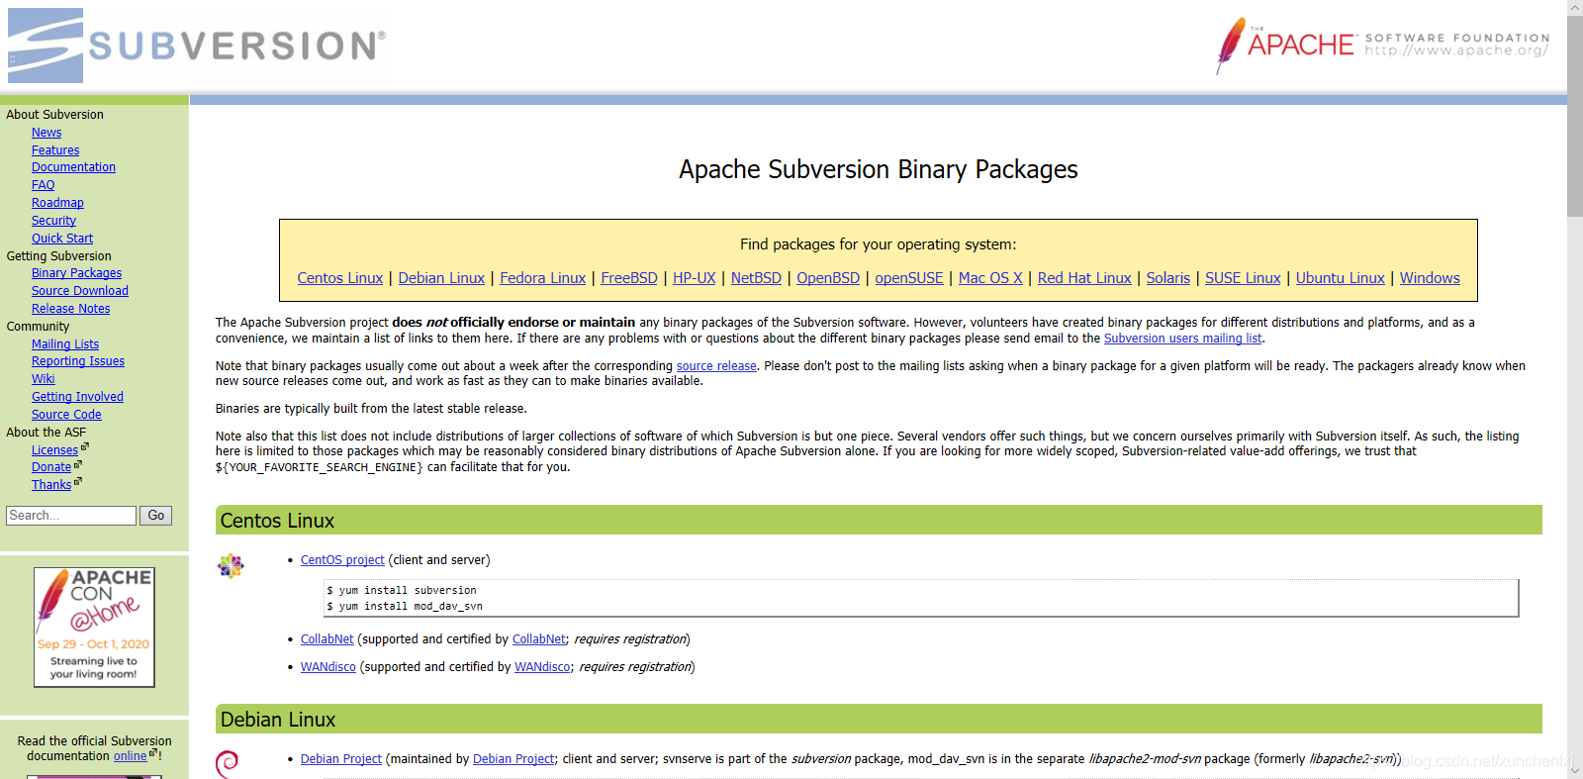
Task: Click the 'yum install mod_dav_svn' command text
Action: point(405,607)
